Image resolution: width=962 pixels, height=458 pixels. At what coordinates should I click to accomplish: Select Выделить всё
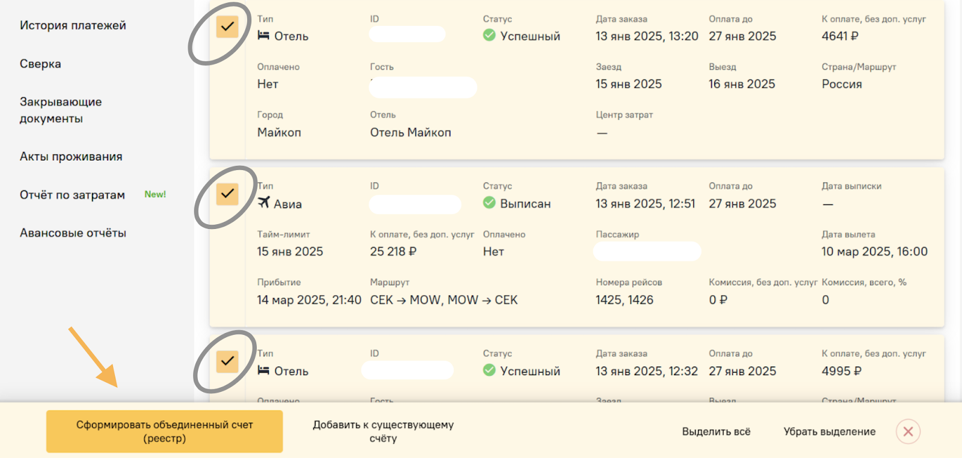(716, 432)
